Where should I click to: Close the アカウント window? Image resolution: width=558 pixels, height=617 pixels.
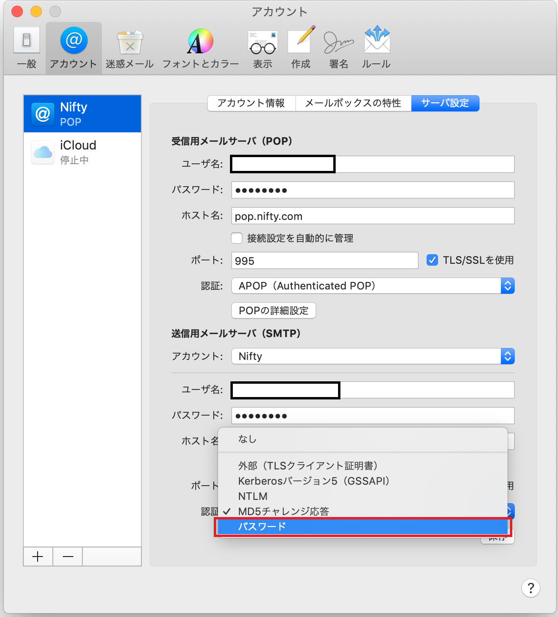[x=17, y=11]
